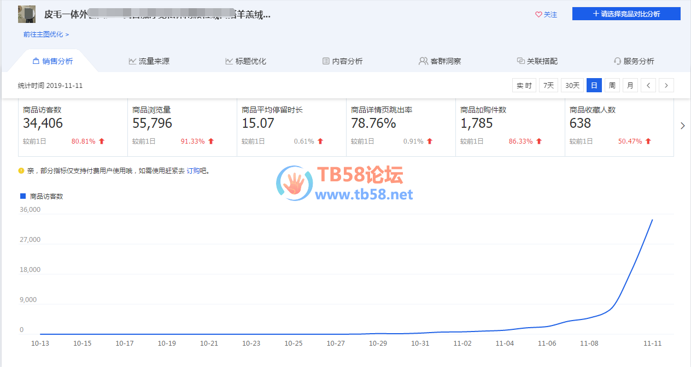Select the 内容分析 tab
Image resolution: width=691 pixels, height=367 pixels.
pyautogui.click(x=342, y=61)
